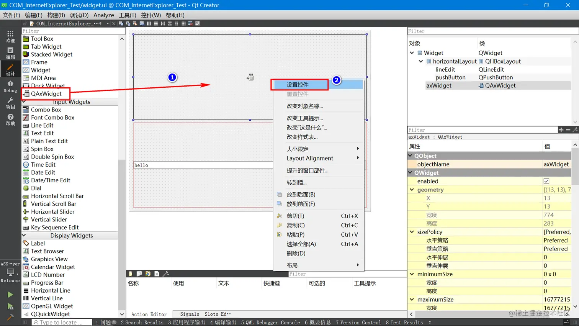Collapse the horizontalLayout tree node
579x326 pixels.
(x=421, y=61)
